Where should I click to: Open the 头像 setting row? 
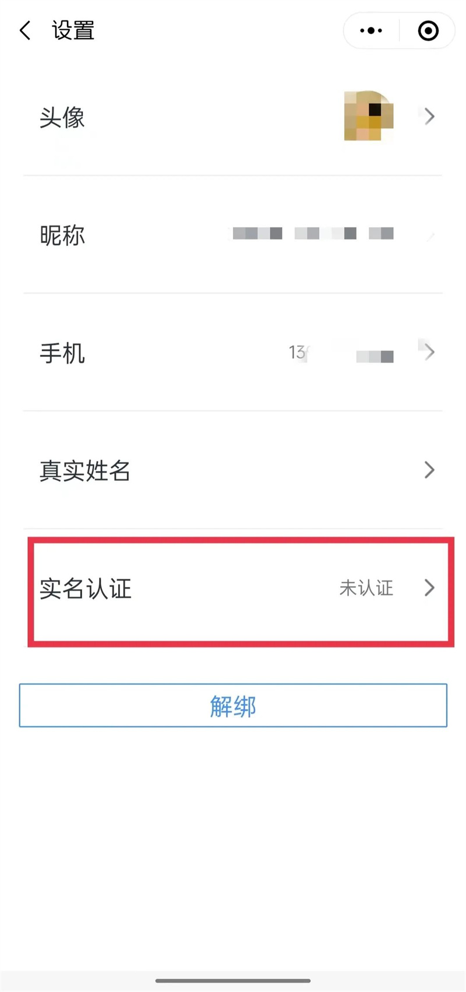click(233, 117)
